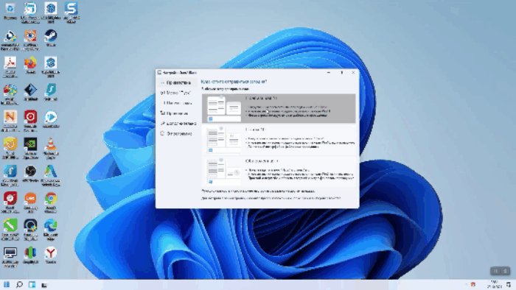
Task: Open the Yandex browser shortcut
Action: pyautogui.click(x=51, y=255)
